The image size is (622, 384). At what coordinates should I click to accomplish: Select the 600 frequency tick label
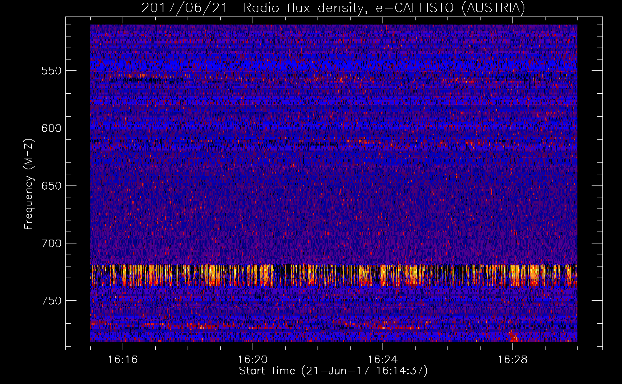pyautogui.click(x=52, y=128)
